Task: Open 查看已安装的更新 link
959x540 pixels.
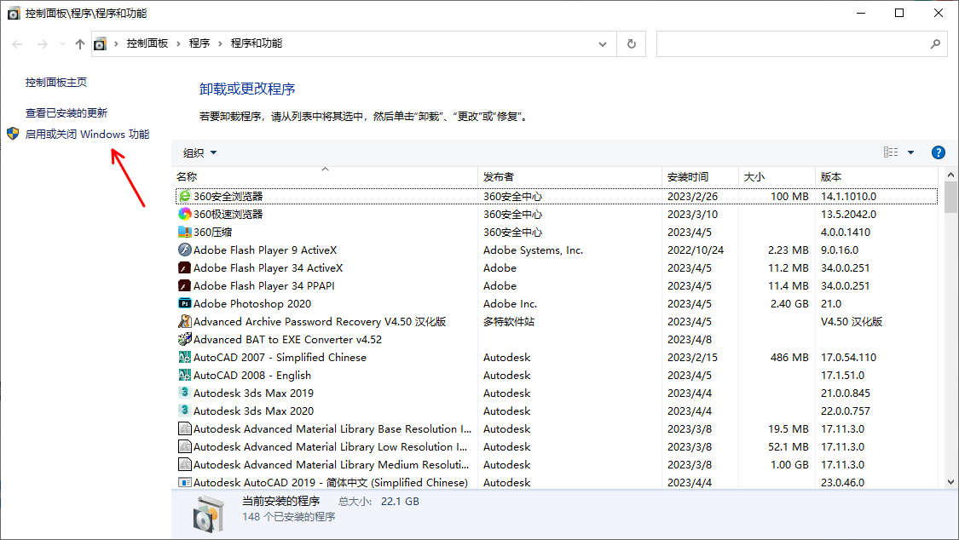Action: point(66,112)
